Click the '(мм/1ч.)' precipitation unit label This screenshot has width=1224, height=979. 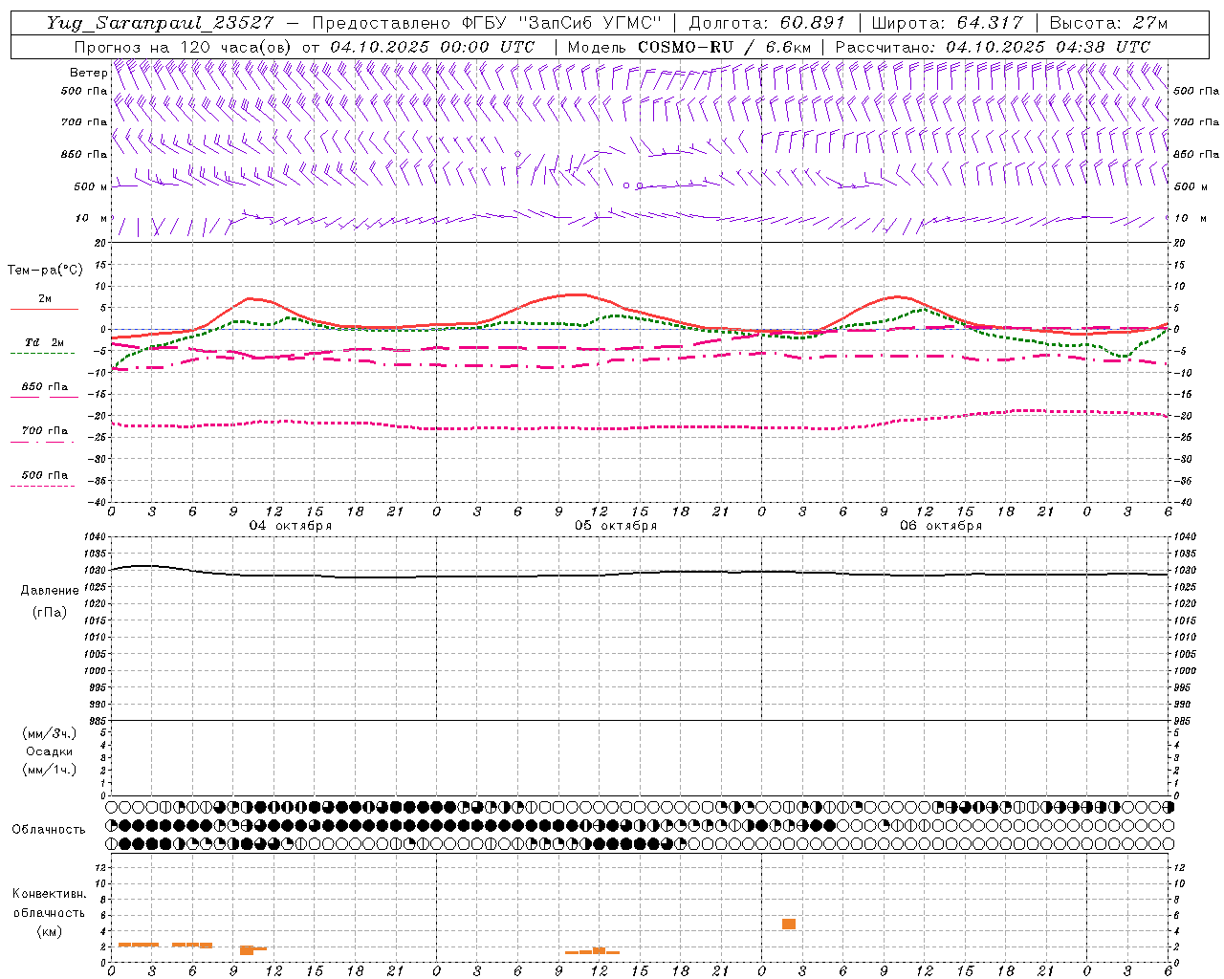pos(50,770)
